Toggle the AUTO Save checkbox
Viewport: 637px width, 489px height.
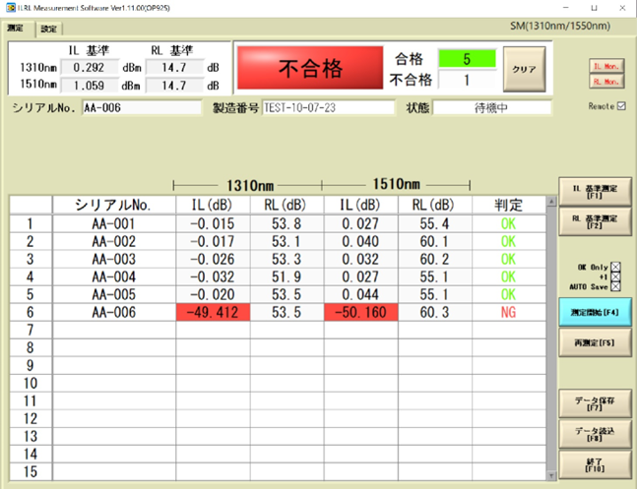point(616,286)
